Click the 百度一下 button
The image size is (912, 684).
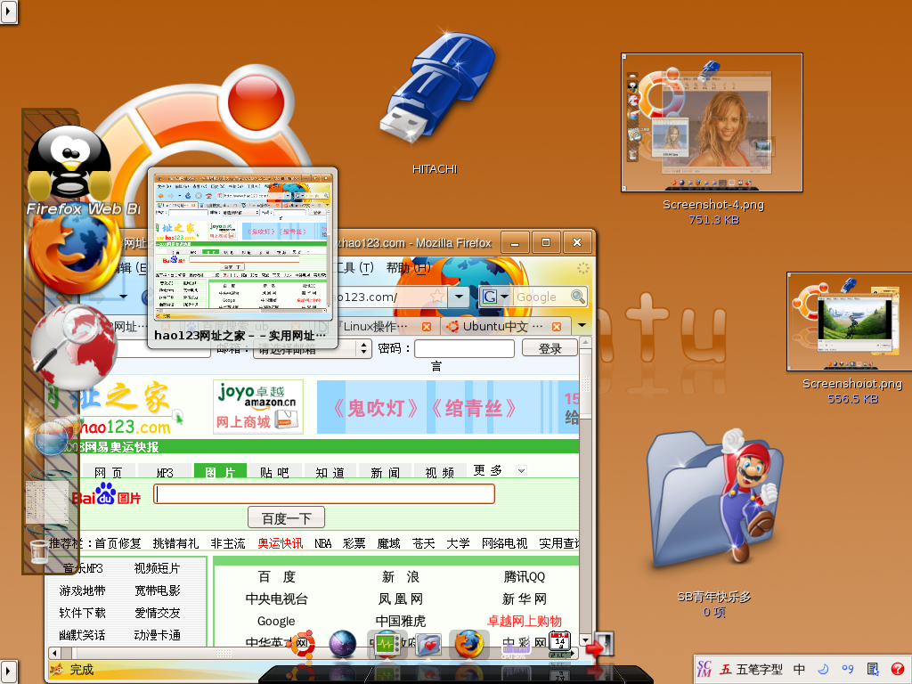pos(286,517)
